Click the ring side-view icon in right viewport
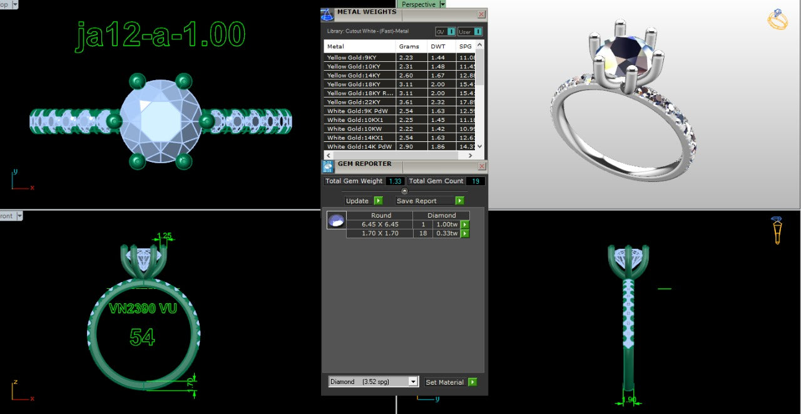Viewport: 801px width, 414px height. point(777,230)
